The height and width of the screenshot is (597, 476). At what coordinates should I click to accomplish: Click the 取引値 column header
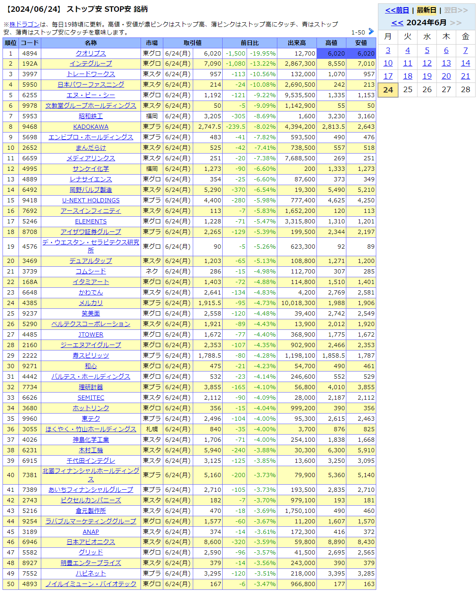coord(192,43)
